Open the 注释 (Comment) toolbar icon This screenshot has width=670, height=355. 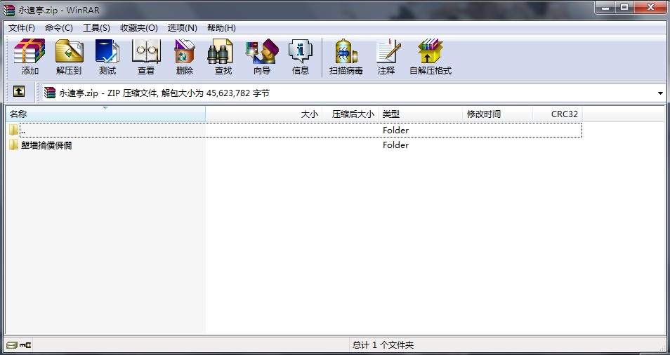click(386, 57)
